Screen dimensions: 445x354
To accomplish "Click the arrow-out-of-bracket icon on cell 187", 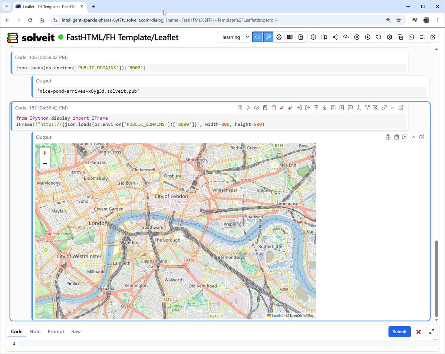I will click(307, 108).
